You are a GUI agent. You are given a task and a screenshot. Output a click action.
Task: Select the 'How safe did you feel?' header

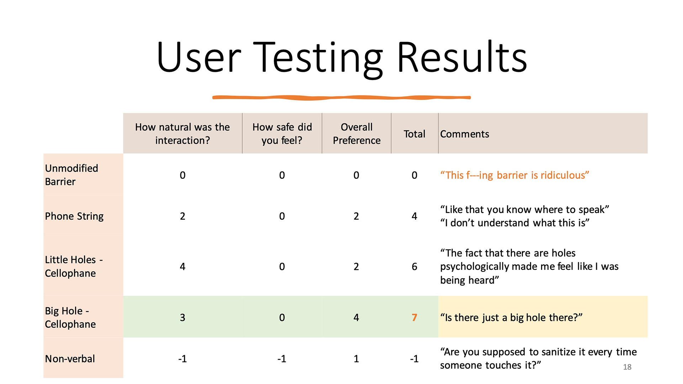(x=282, y=134)
